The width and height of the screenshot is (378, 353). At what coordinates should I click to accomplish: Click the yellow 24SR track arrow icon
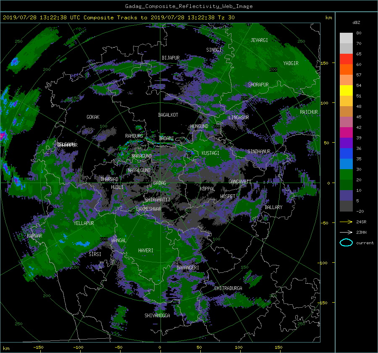point(346,222)
